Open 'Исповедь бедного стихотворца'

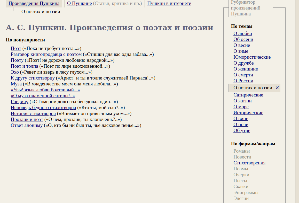[x=43, y=108]
